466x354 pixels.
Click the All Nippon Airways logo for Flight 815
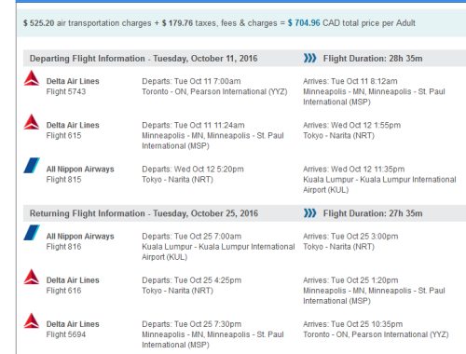(32, 166)
